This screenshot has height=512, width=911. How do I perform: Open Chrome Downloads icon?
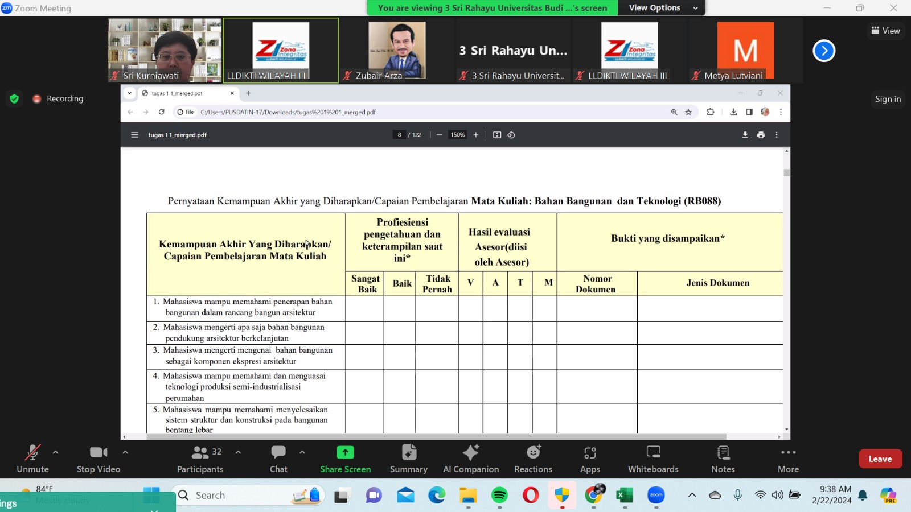click(734, 112)
